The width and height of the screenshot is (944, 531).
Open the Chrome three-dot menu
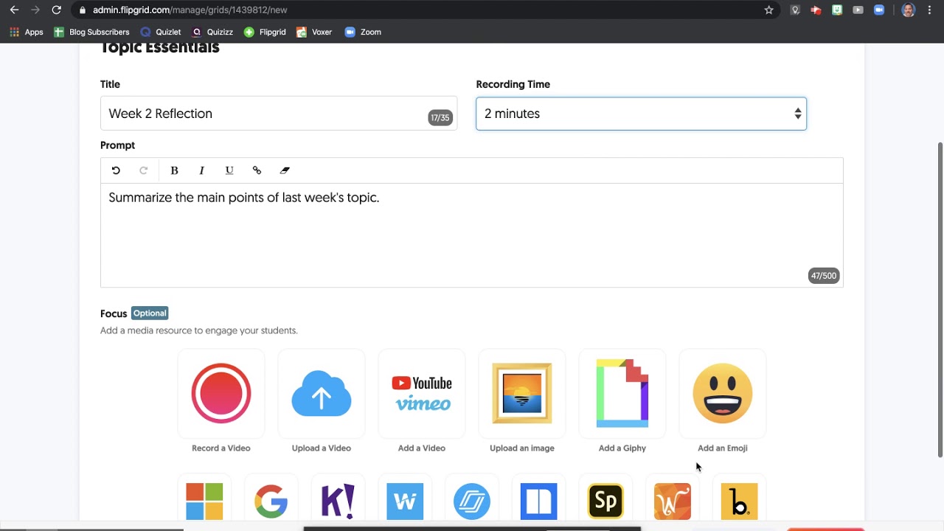(x=929, y=10)
